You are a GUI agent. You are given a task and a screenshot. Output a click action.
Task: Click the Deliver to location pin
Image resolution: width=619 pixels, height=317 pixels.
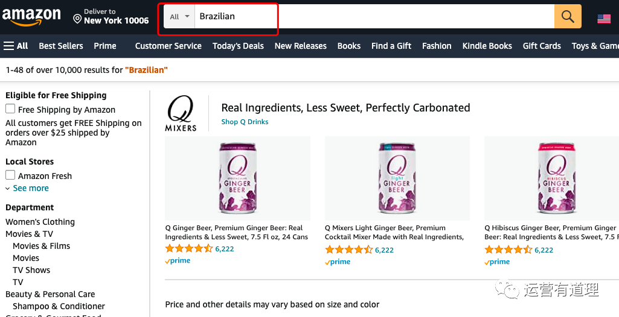pos(77,19)
